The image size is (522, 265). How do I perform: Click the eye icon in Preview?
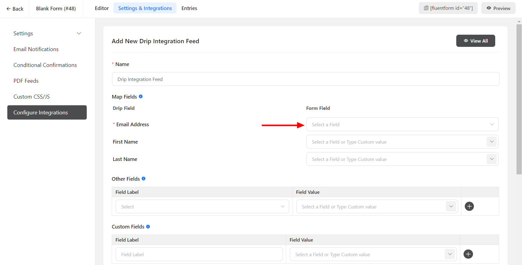click(489, 8)
